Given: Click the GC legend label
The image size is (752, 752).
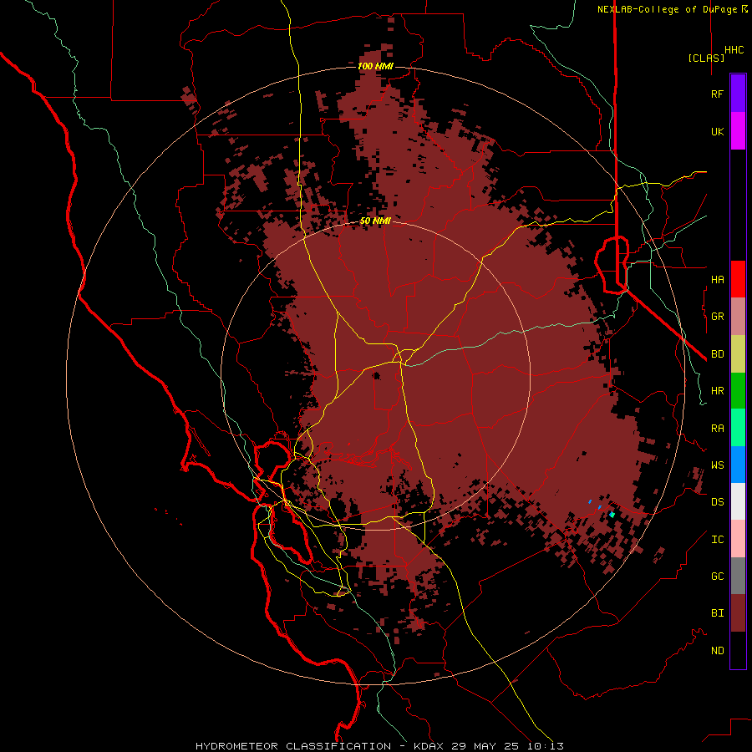Looking at the screenshot, I should pyautogui.click(x=717, y=577).
